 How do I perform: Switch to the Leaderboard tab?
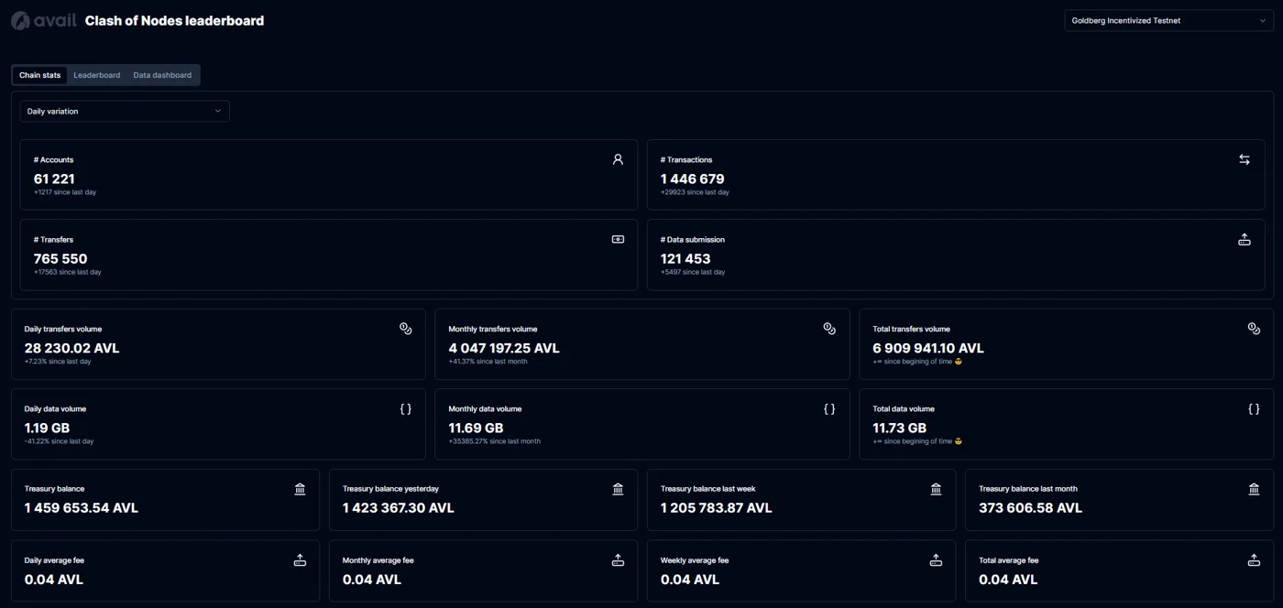(x=97, y=75)
